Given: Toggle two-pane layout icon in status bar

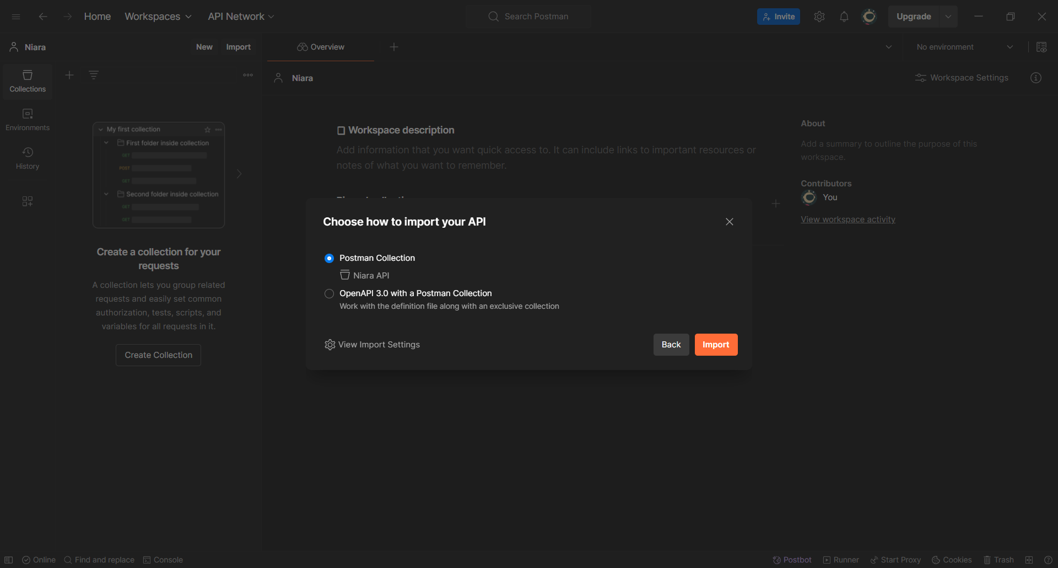Looking at the screenshot, I should (1029, 560).
